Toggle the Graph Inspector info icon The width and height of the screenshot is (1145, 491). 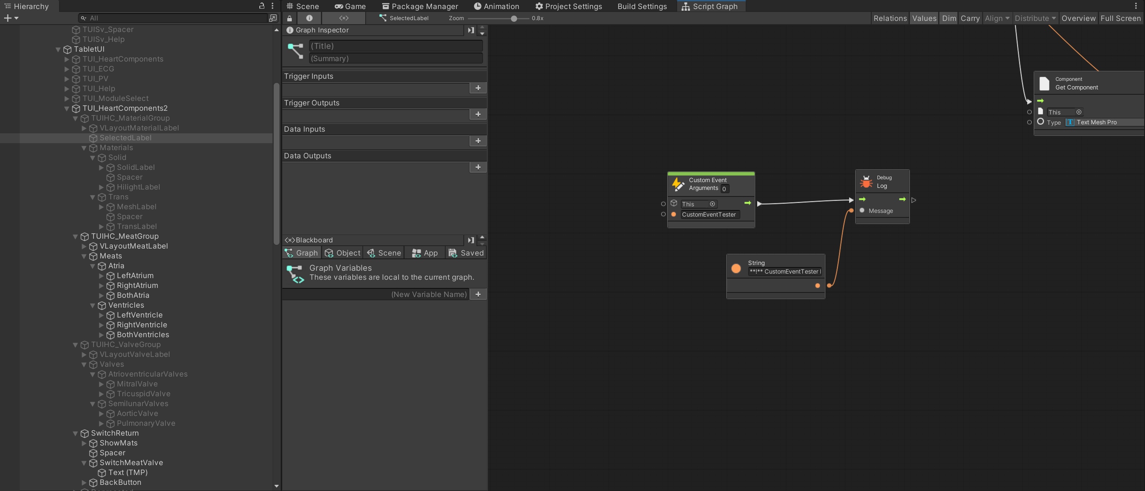[309, 18]
